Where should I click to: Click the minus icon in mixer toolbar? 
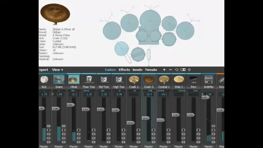171,69
